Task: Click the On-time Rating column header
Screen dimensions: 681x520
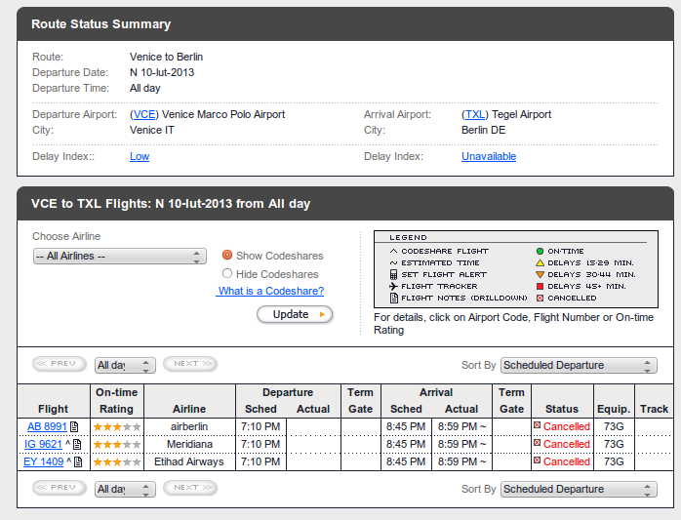Action: tap(116, 401)
